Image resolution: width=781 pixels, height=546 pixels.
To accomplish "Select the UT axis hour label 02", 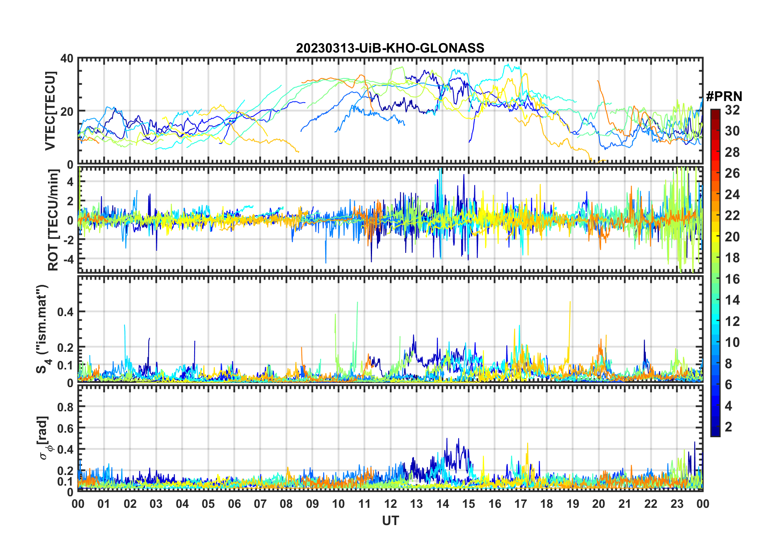I will click(x=130, y=504).
